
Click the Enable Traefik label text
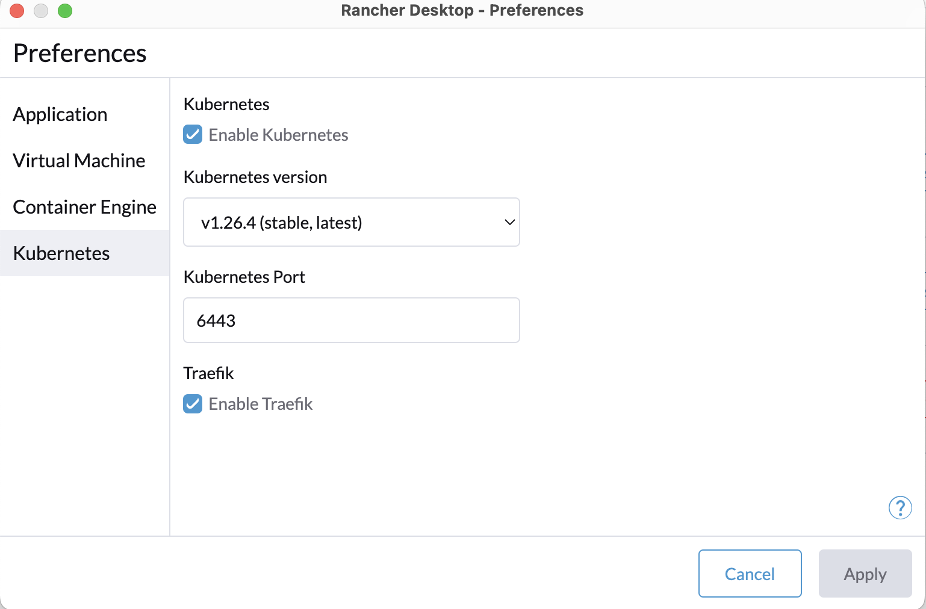pos(261,404)
